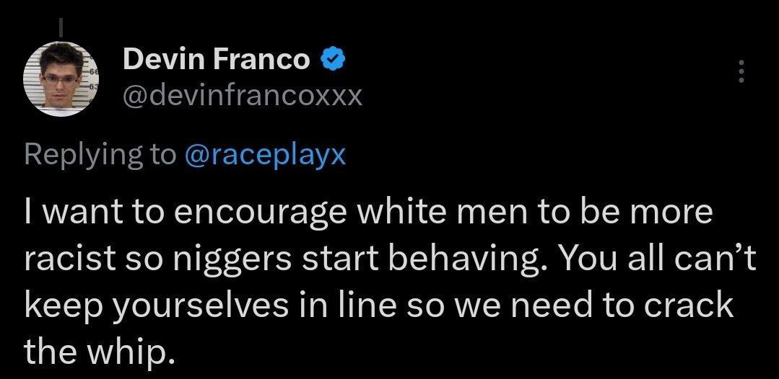This screenshot has width=779, height=379.
Task: Click the third line starting with 'keep yourselves'
Action: tap(378, 306)
